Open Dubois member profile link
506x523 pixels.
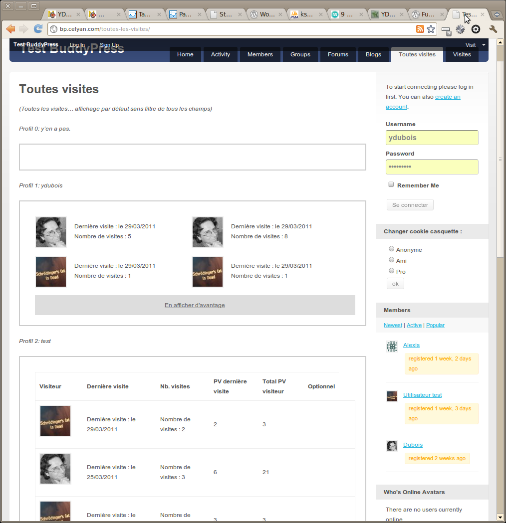(x=413, y=445)
